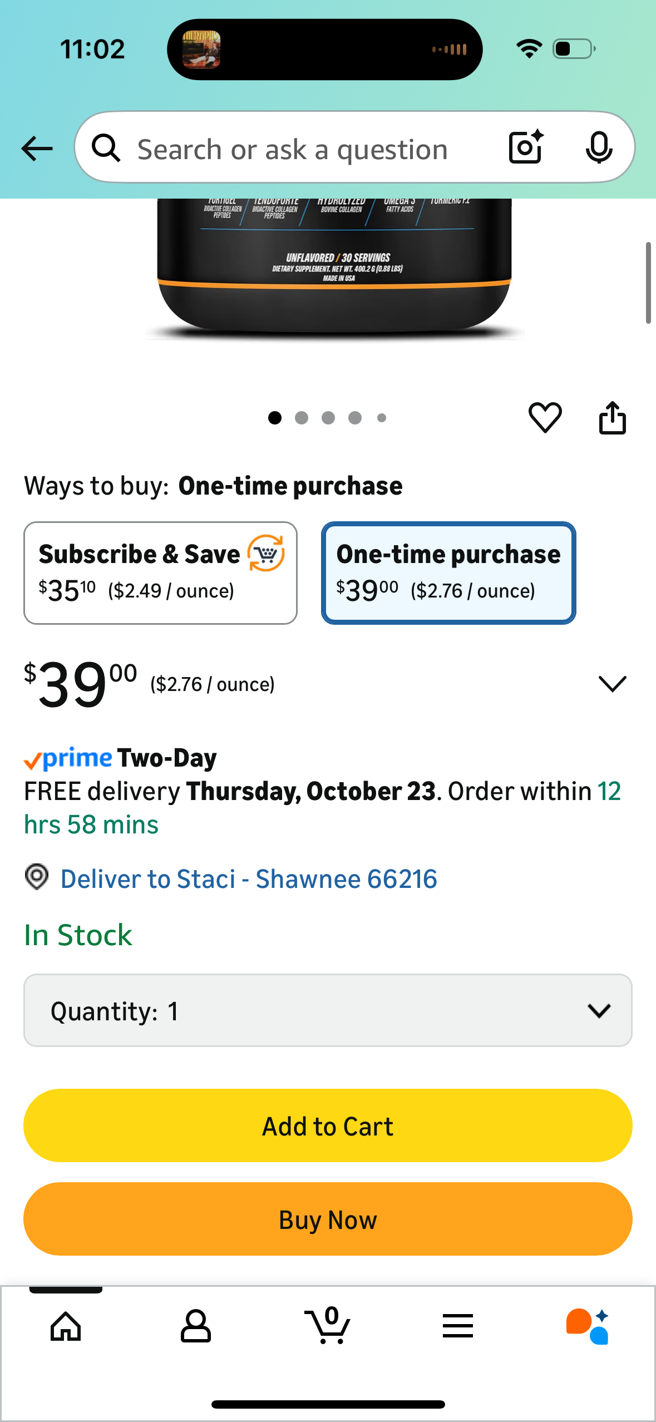656x1422 pixels.
Task: Open the shopping cart icon
Action: (x=328, y=1326)
